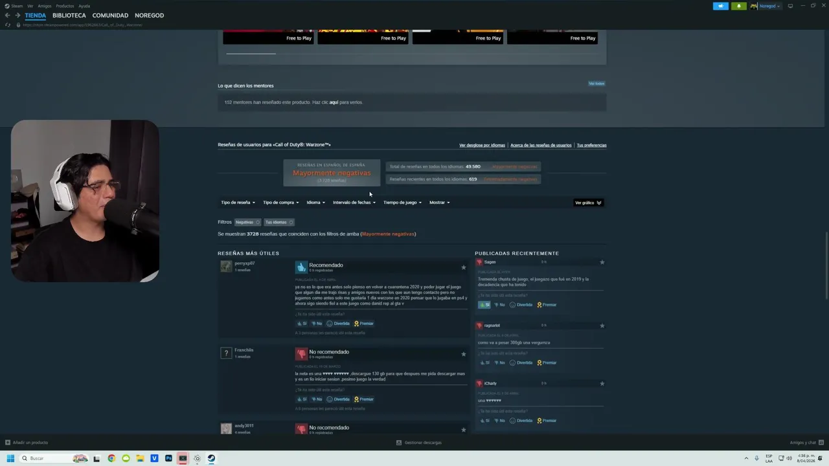This screenshot has height=466, width=829.
Task: Open the Tiempo de juego dropdown
Action: (402, 203)
